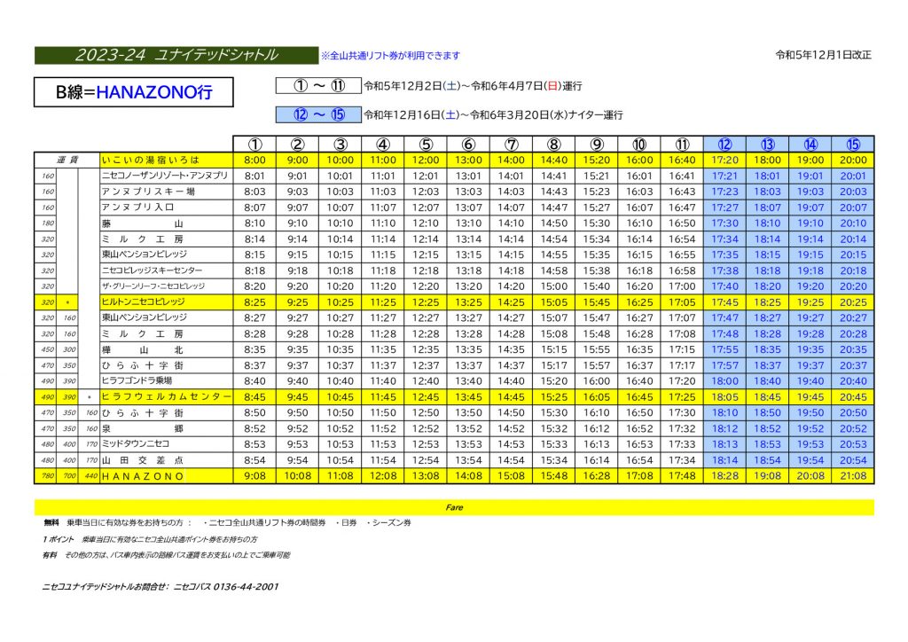Select the note '※全山共通リフト券が利用できます'

click(x=391, y=56)
